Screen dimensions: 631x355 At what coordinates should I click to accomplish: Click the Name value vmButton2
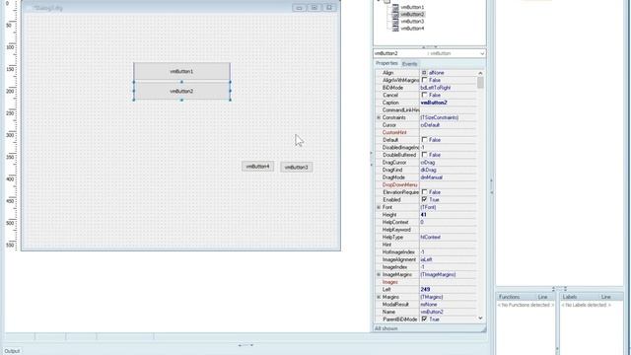(x=432, y=312)
